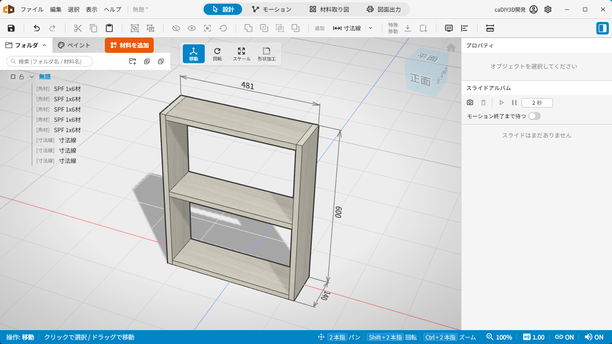Viewport: 612px width, 344px height.
Task: Click the scissors cut icon
Action: coord(78,28)
